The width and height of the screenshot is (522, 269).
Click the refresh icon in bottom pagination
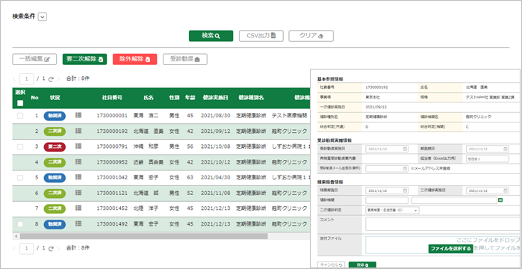pos(51,248)
